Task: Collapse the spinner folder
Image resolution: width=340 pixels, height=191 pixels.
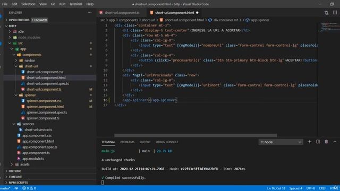Action: [30, 95]
